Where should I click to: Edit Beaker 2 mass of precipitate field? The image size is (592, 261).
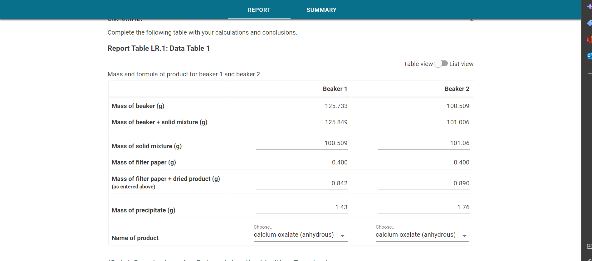(424, 207)
